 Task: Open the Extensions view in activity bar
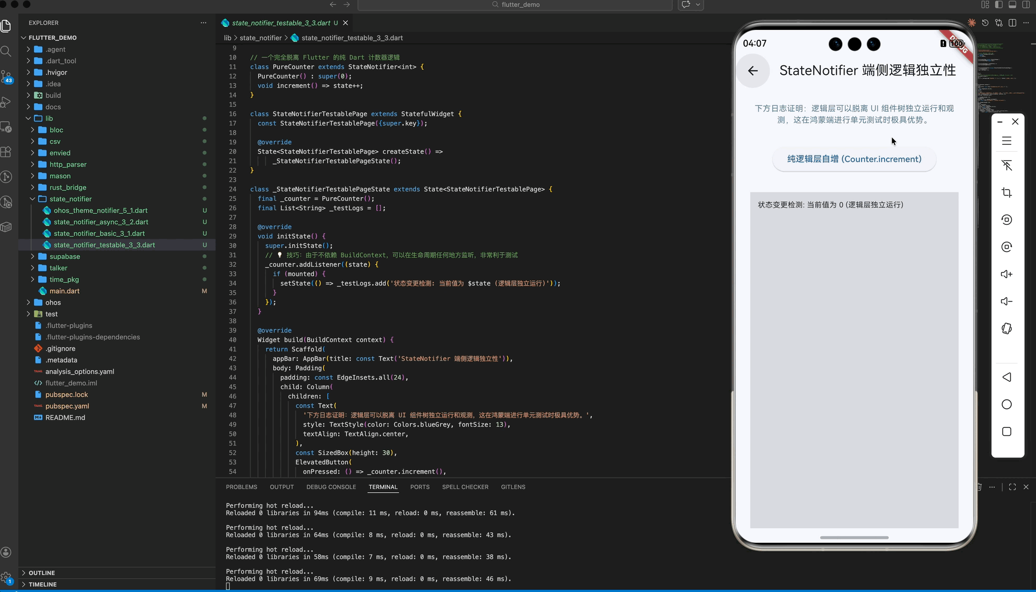pyautogui.click(x=6, y=152)
